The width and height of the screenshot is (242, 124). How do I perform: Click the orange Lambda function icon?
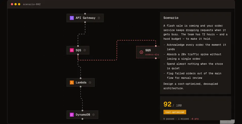click(72, 82)
